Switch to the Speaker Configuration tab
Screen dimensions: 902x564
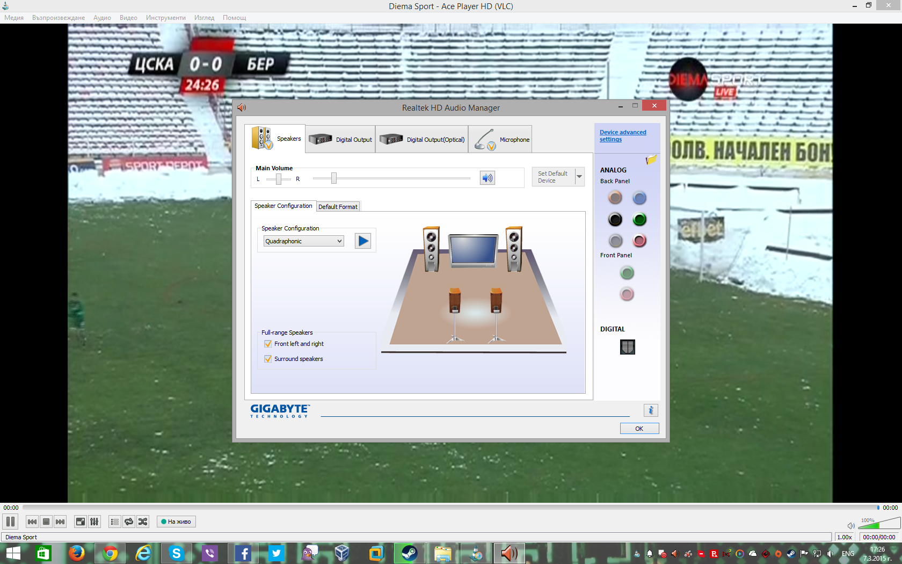click(x=283, y=206)
